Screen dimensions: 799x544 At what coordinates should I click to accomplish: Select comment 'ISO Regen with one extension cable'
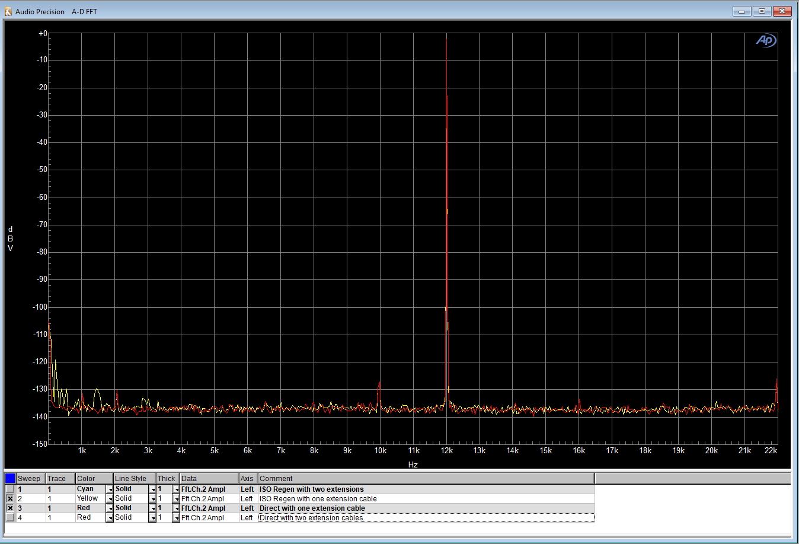pyautogui.click(x=426, y=499)
